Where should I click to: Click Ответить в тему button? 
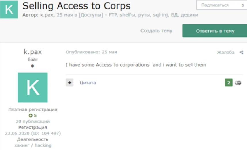pos(215,31)
